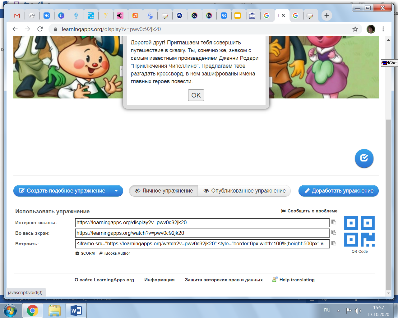The height and width of the screenshot is (318, 398).
Task: Open File Explorer from the taskbar
Action: pos(54,311)
